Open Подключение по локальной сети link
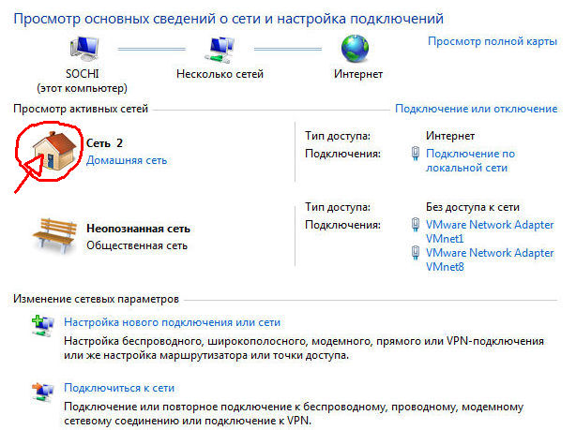Viewport: 576px width, 430px height. [x=470, y=161]
